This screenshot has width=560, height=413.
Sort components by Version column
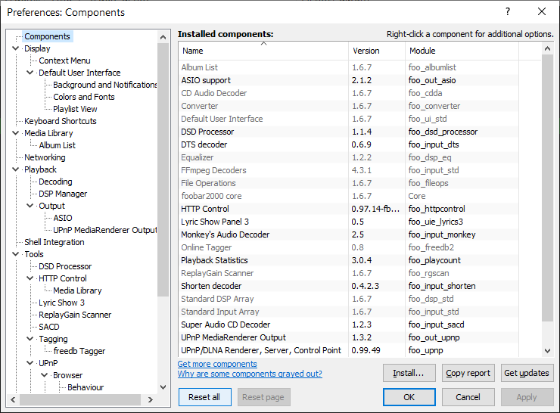(377, 51)
